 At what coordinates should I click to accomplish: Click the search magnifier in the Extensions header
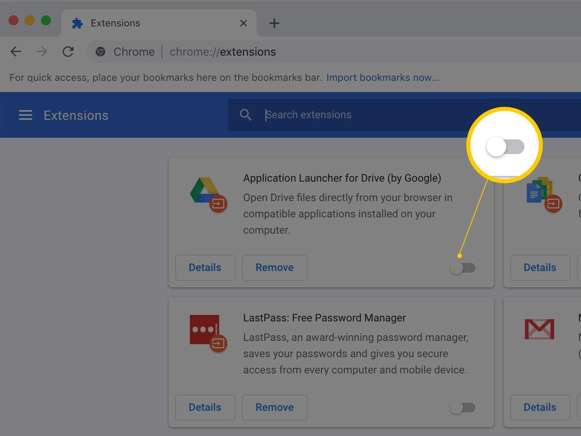(246, 115)
